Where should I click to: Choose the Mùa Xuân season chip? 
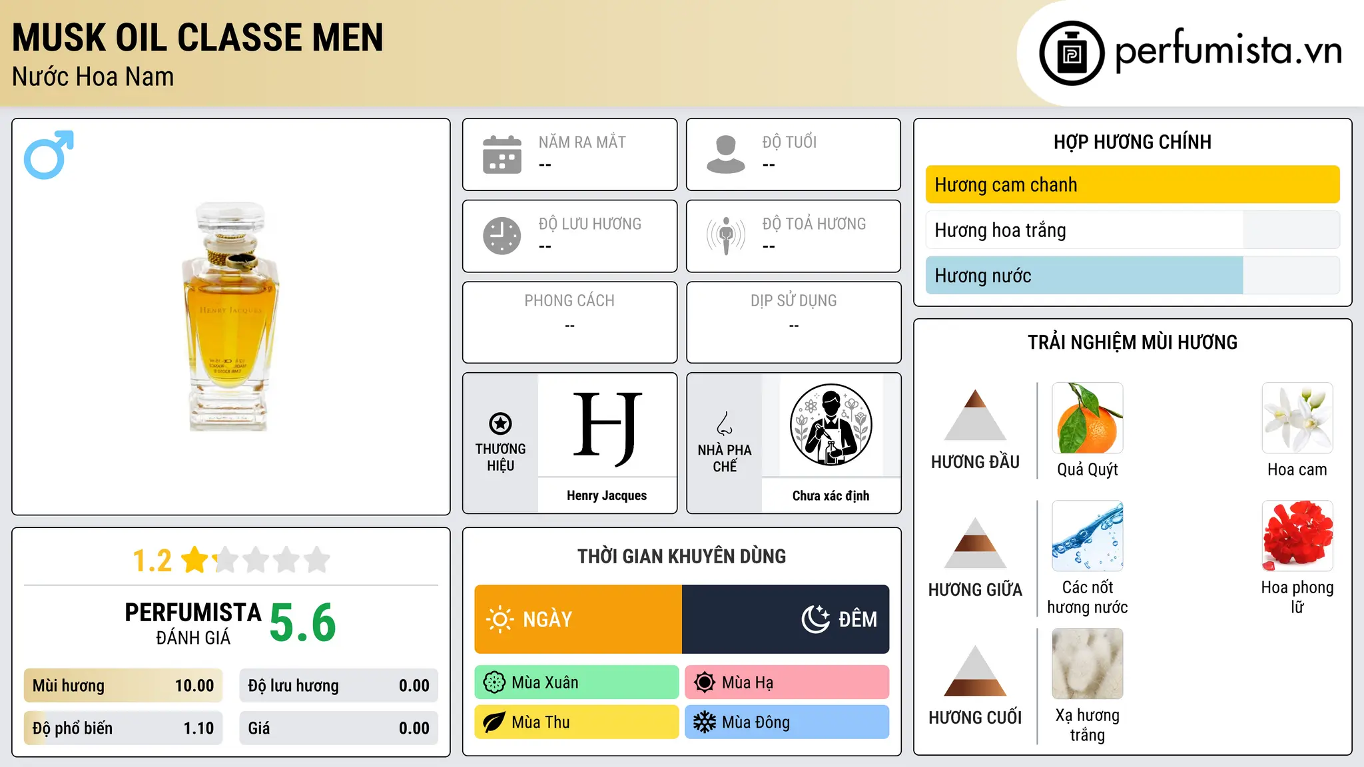(x=577, y=682)
